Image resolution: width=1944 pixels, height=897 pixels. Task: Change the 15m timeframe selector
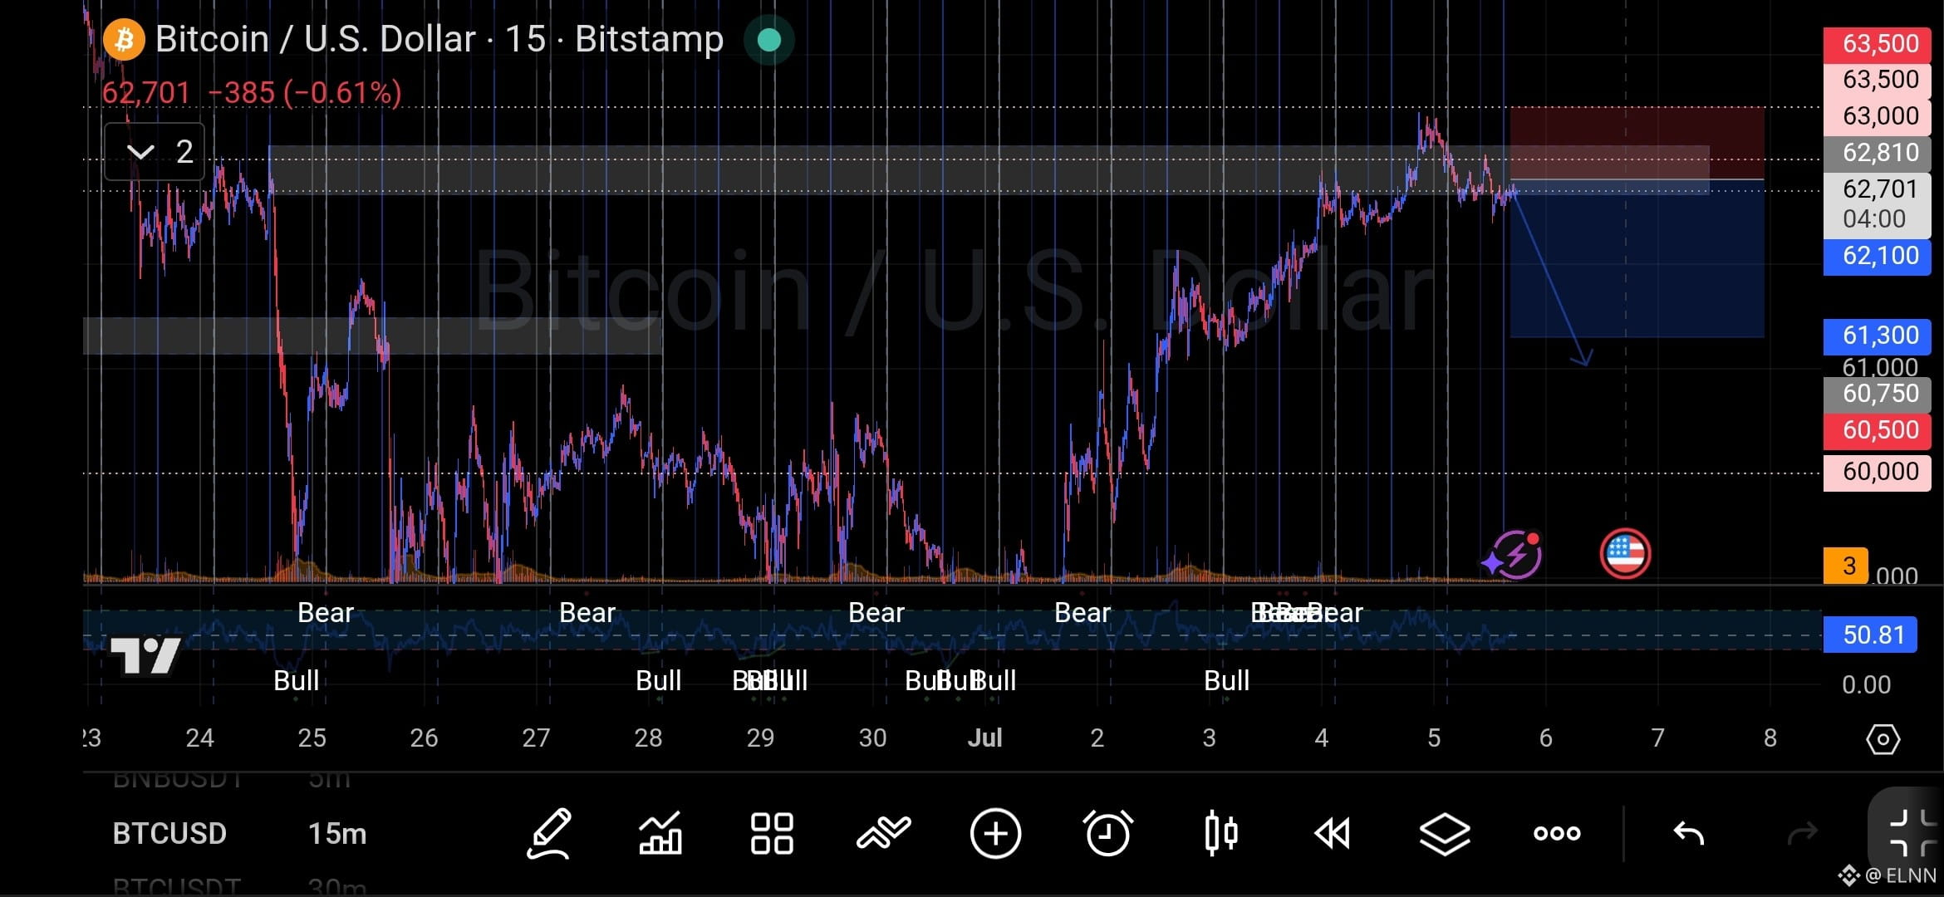337,833
